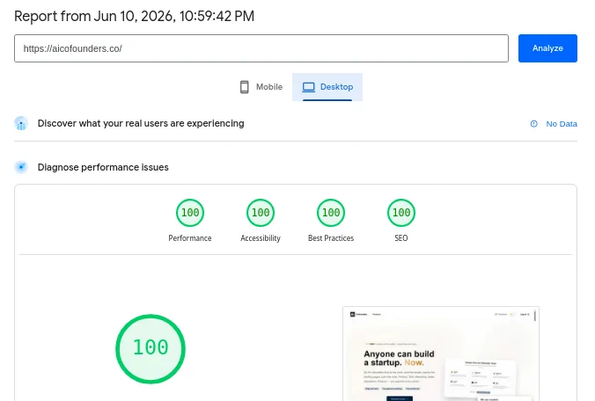Open the No Data link
Screen dimensions: 595x401
(562, 124)
